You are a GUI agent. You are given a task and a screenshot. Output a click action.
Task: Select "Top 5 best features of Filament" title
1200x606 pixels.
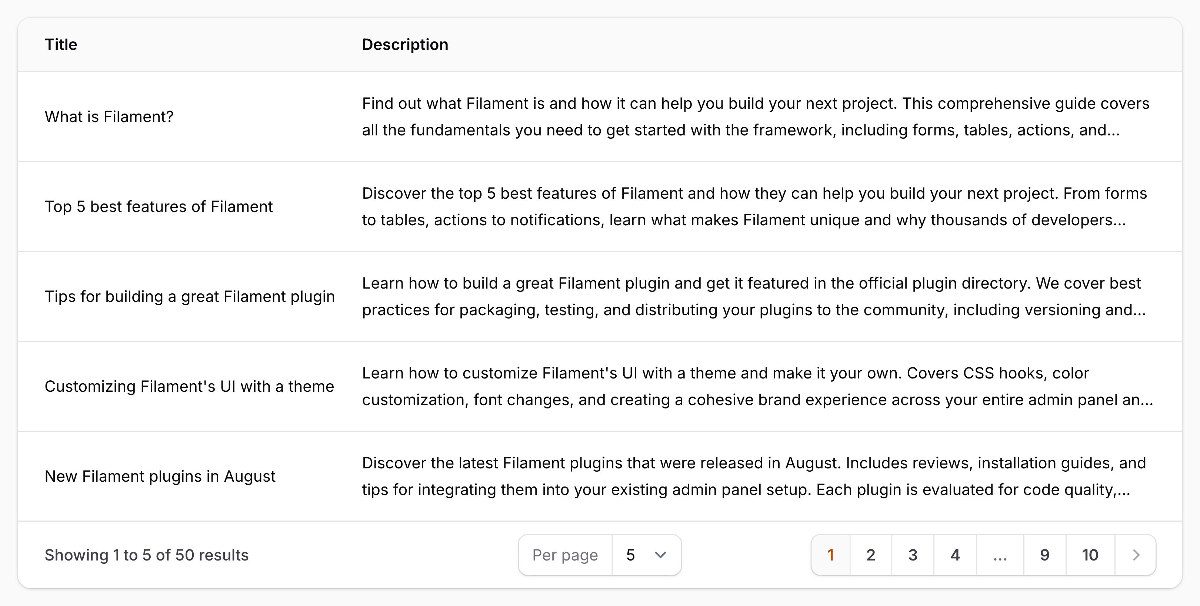159,206
